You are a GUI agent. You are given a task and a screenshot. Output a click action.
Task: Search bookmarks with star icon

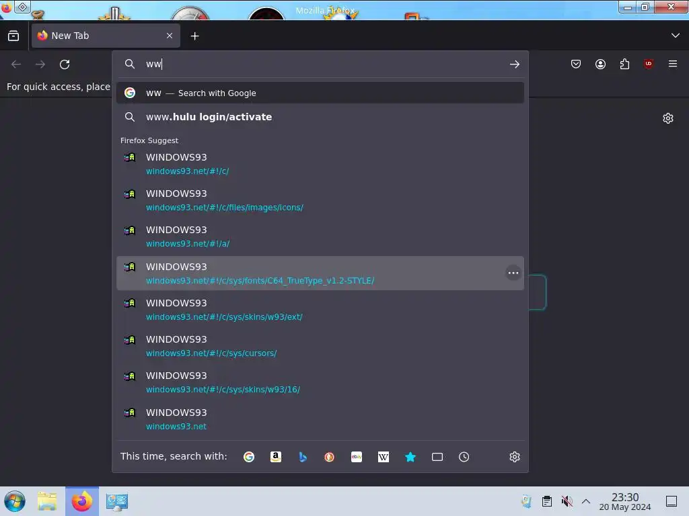click(x=410, y=457)
